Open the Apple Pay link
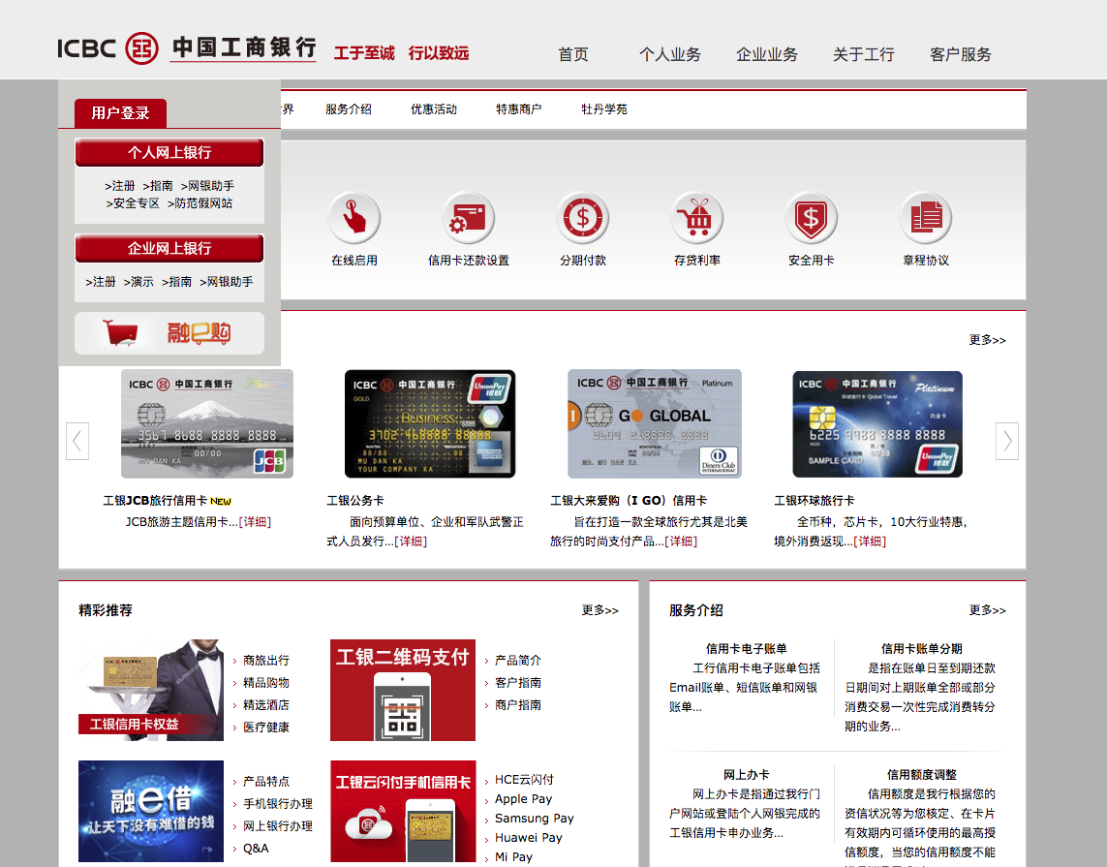 (523, 798)
